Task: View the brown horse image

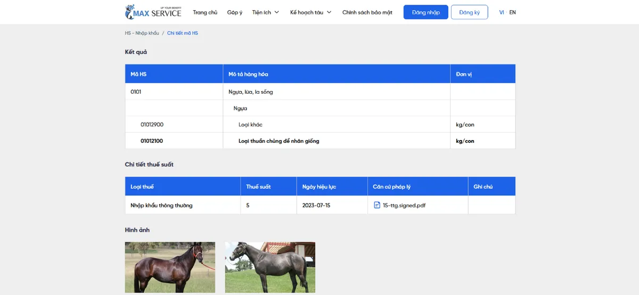Action: click(x=170, y=267)
